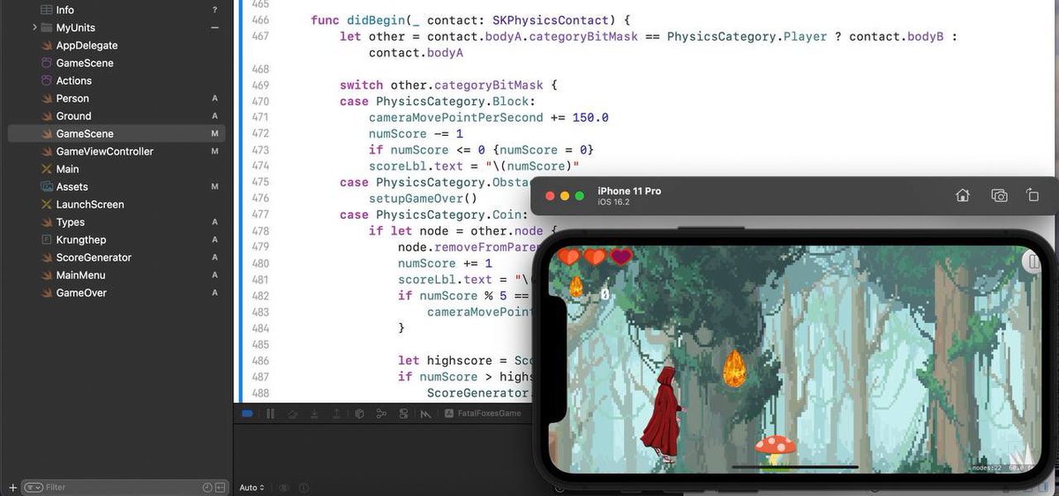
Task: Select the FatalFoxesGame process in debug bar
Action: [x=483, y=413]
